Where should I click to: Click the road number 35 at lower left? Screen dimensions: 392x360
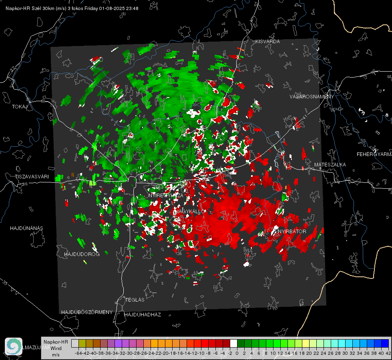[x=5, y=282]
